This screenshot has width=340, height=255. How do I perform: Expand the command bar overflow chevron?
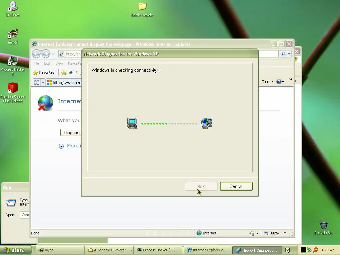click(x=291, y=79)
